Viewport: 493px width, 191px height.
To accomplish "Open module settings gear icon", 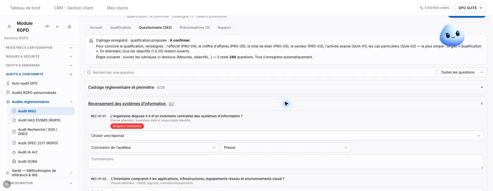I will click(69, 27).
